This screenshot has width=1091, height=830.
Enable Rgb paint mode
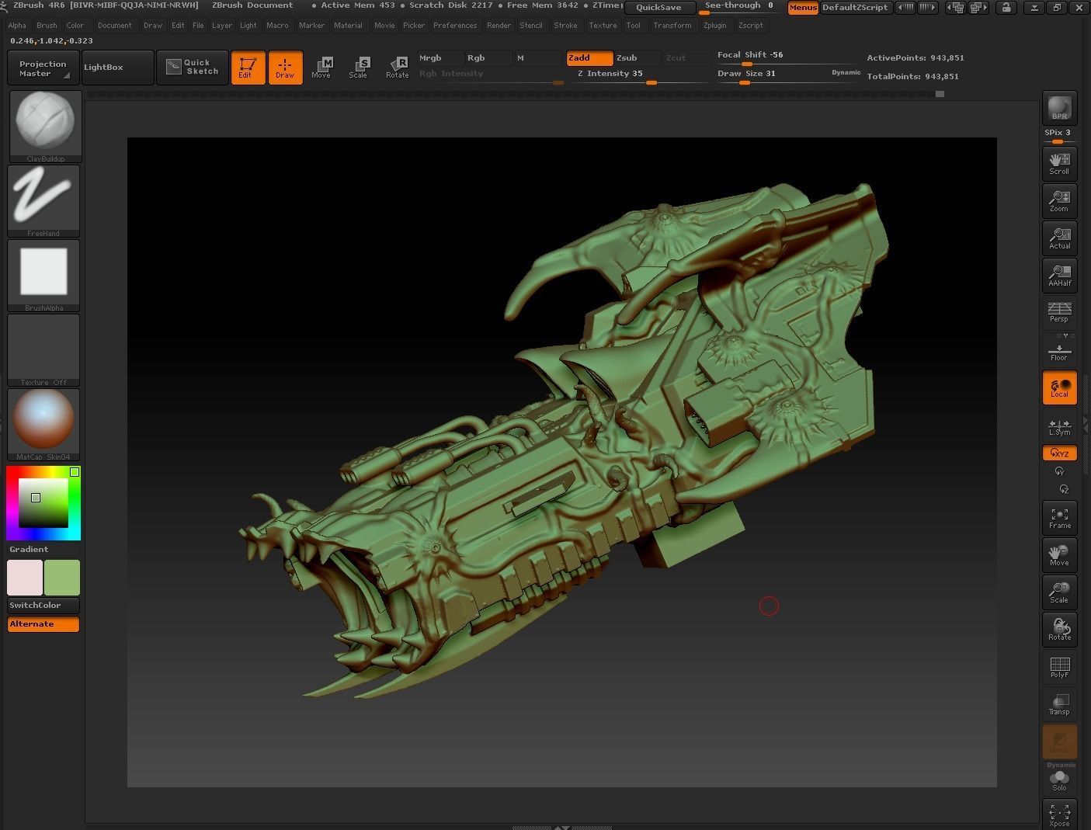(x=488, y=58)
